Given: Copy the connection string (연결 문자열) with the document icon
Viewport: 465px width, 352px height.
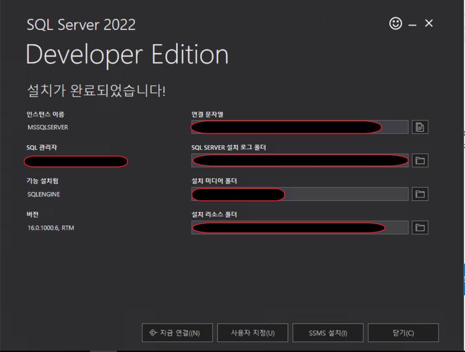Looking at the screenshot, I should tap(420, 127).
